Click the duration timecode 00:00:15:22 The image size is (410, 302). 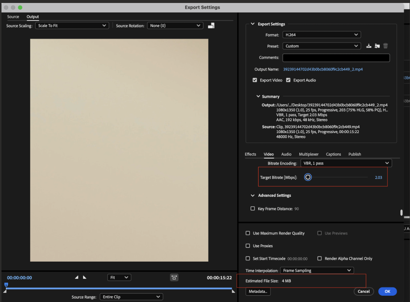coord(219,278)
